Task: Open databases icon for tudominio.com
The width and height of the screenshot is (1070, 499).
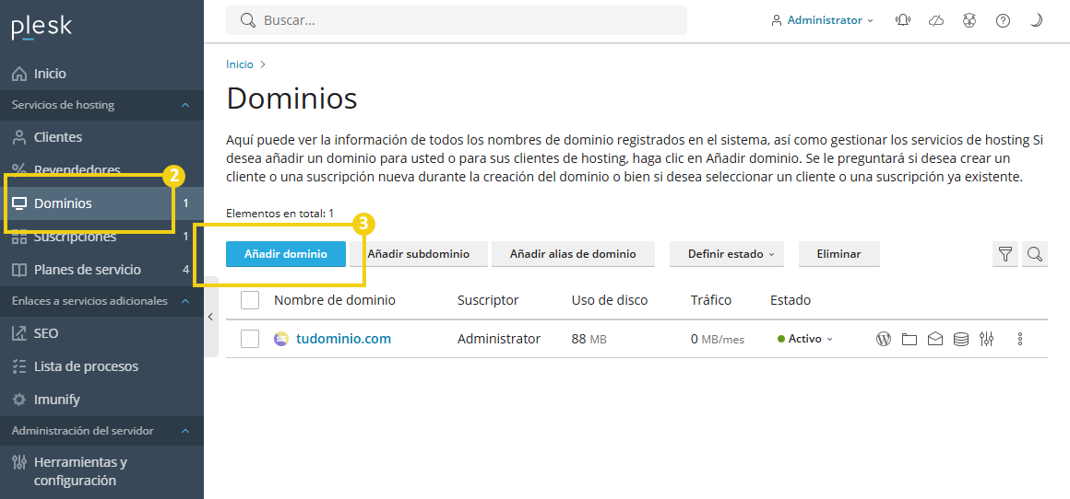Action: pyautogui.click(x=961, y=338)
